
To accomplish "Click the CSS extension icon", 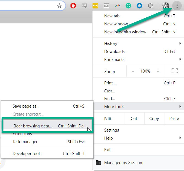I will click(84, 6).
